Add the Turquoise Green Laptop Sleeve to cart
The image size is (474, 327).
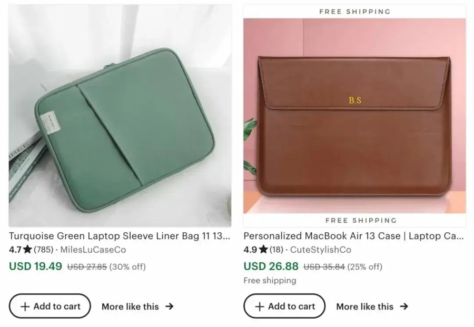[x=50, y=306]
